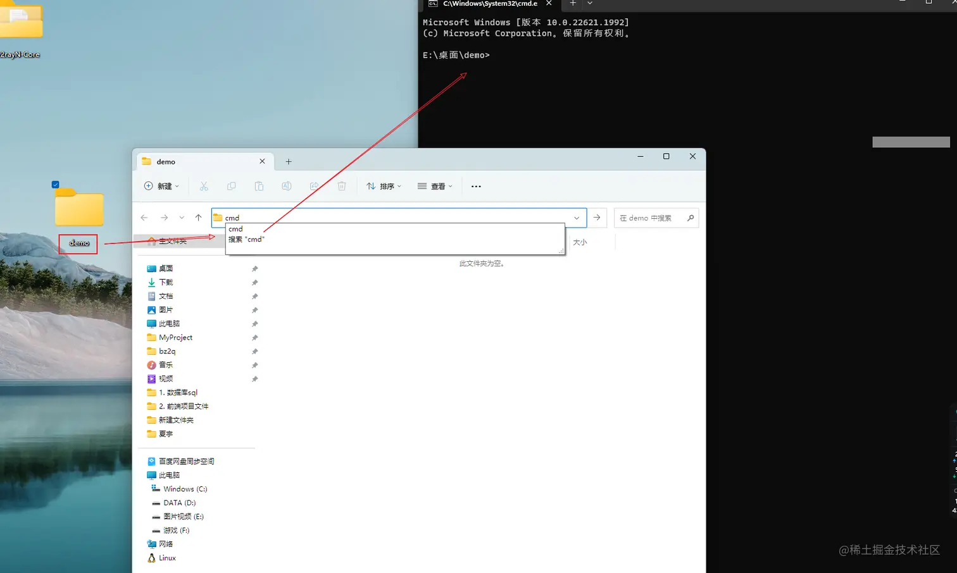Select the cmd.exe tab in the terminal window
957x573 pixels.
489,4
